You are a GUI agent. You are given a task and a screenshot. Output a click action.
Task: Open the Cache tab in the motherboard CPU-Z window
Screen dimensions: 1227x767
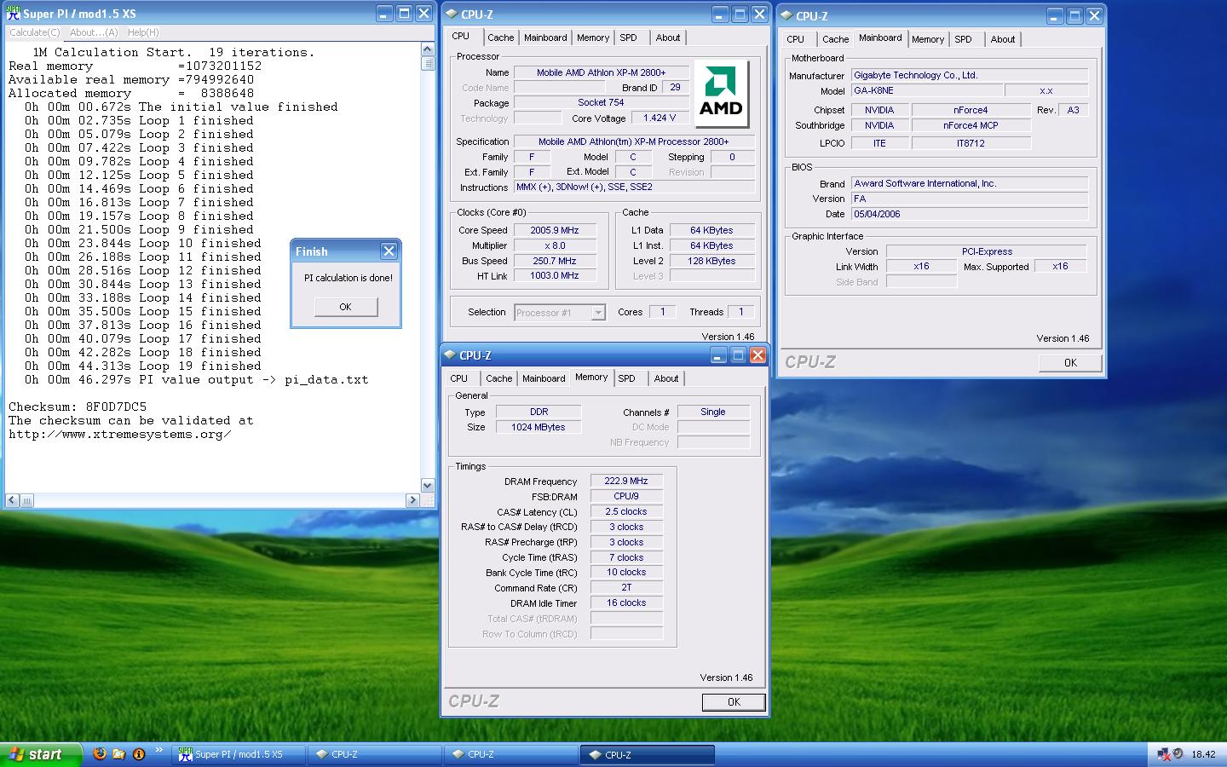[836, 39]
